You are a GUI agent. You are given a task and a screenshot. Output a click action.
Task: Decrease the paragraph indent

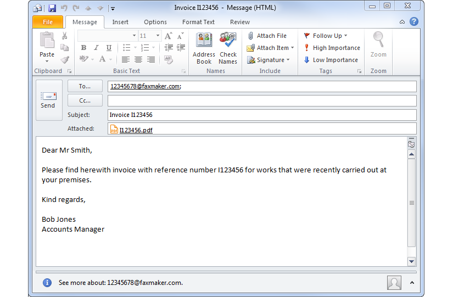[x=169, y=47]
